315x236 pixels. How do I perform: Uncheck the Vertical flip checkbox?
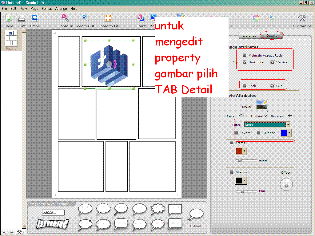click(272, 62)
